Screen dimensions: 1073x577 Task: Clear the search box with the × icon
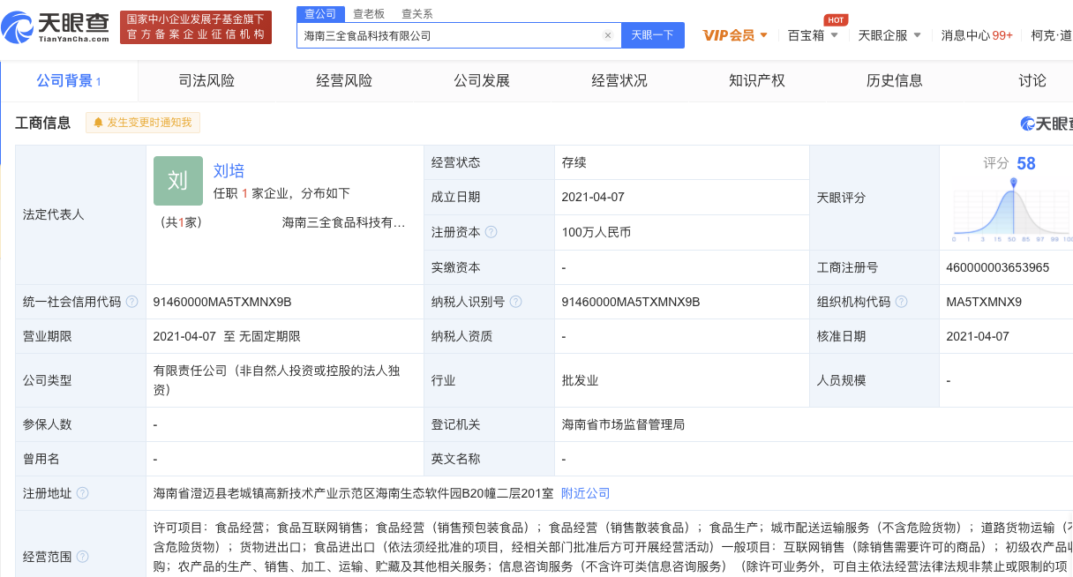pyautogui.click(x=607, y=34)
